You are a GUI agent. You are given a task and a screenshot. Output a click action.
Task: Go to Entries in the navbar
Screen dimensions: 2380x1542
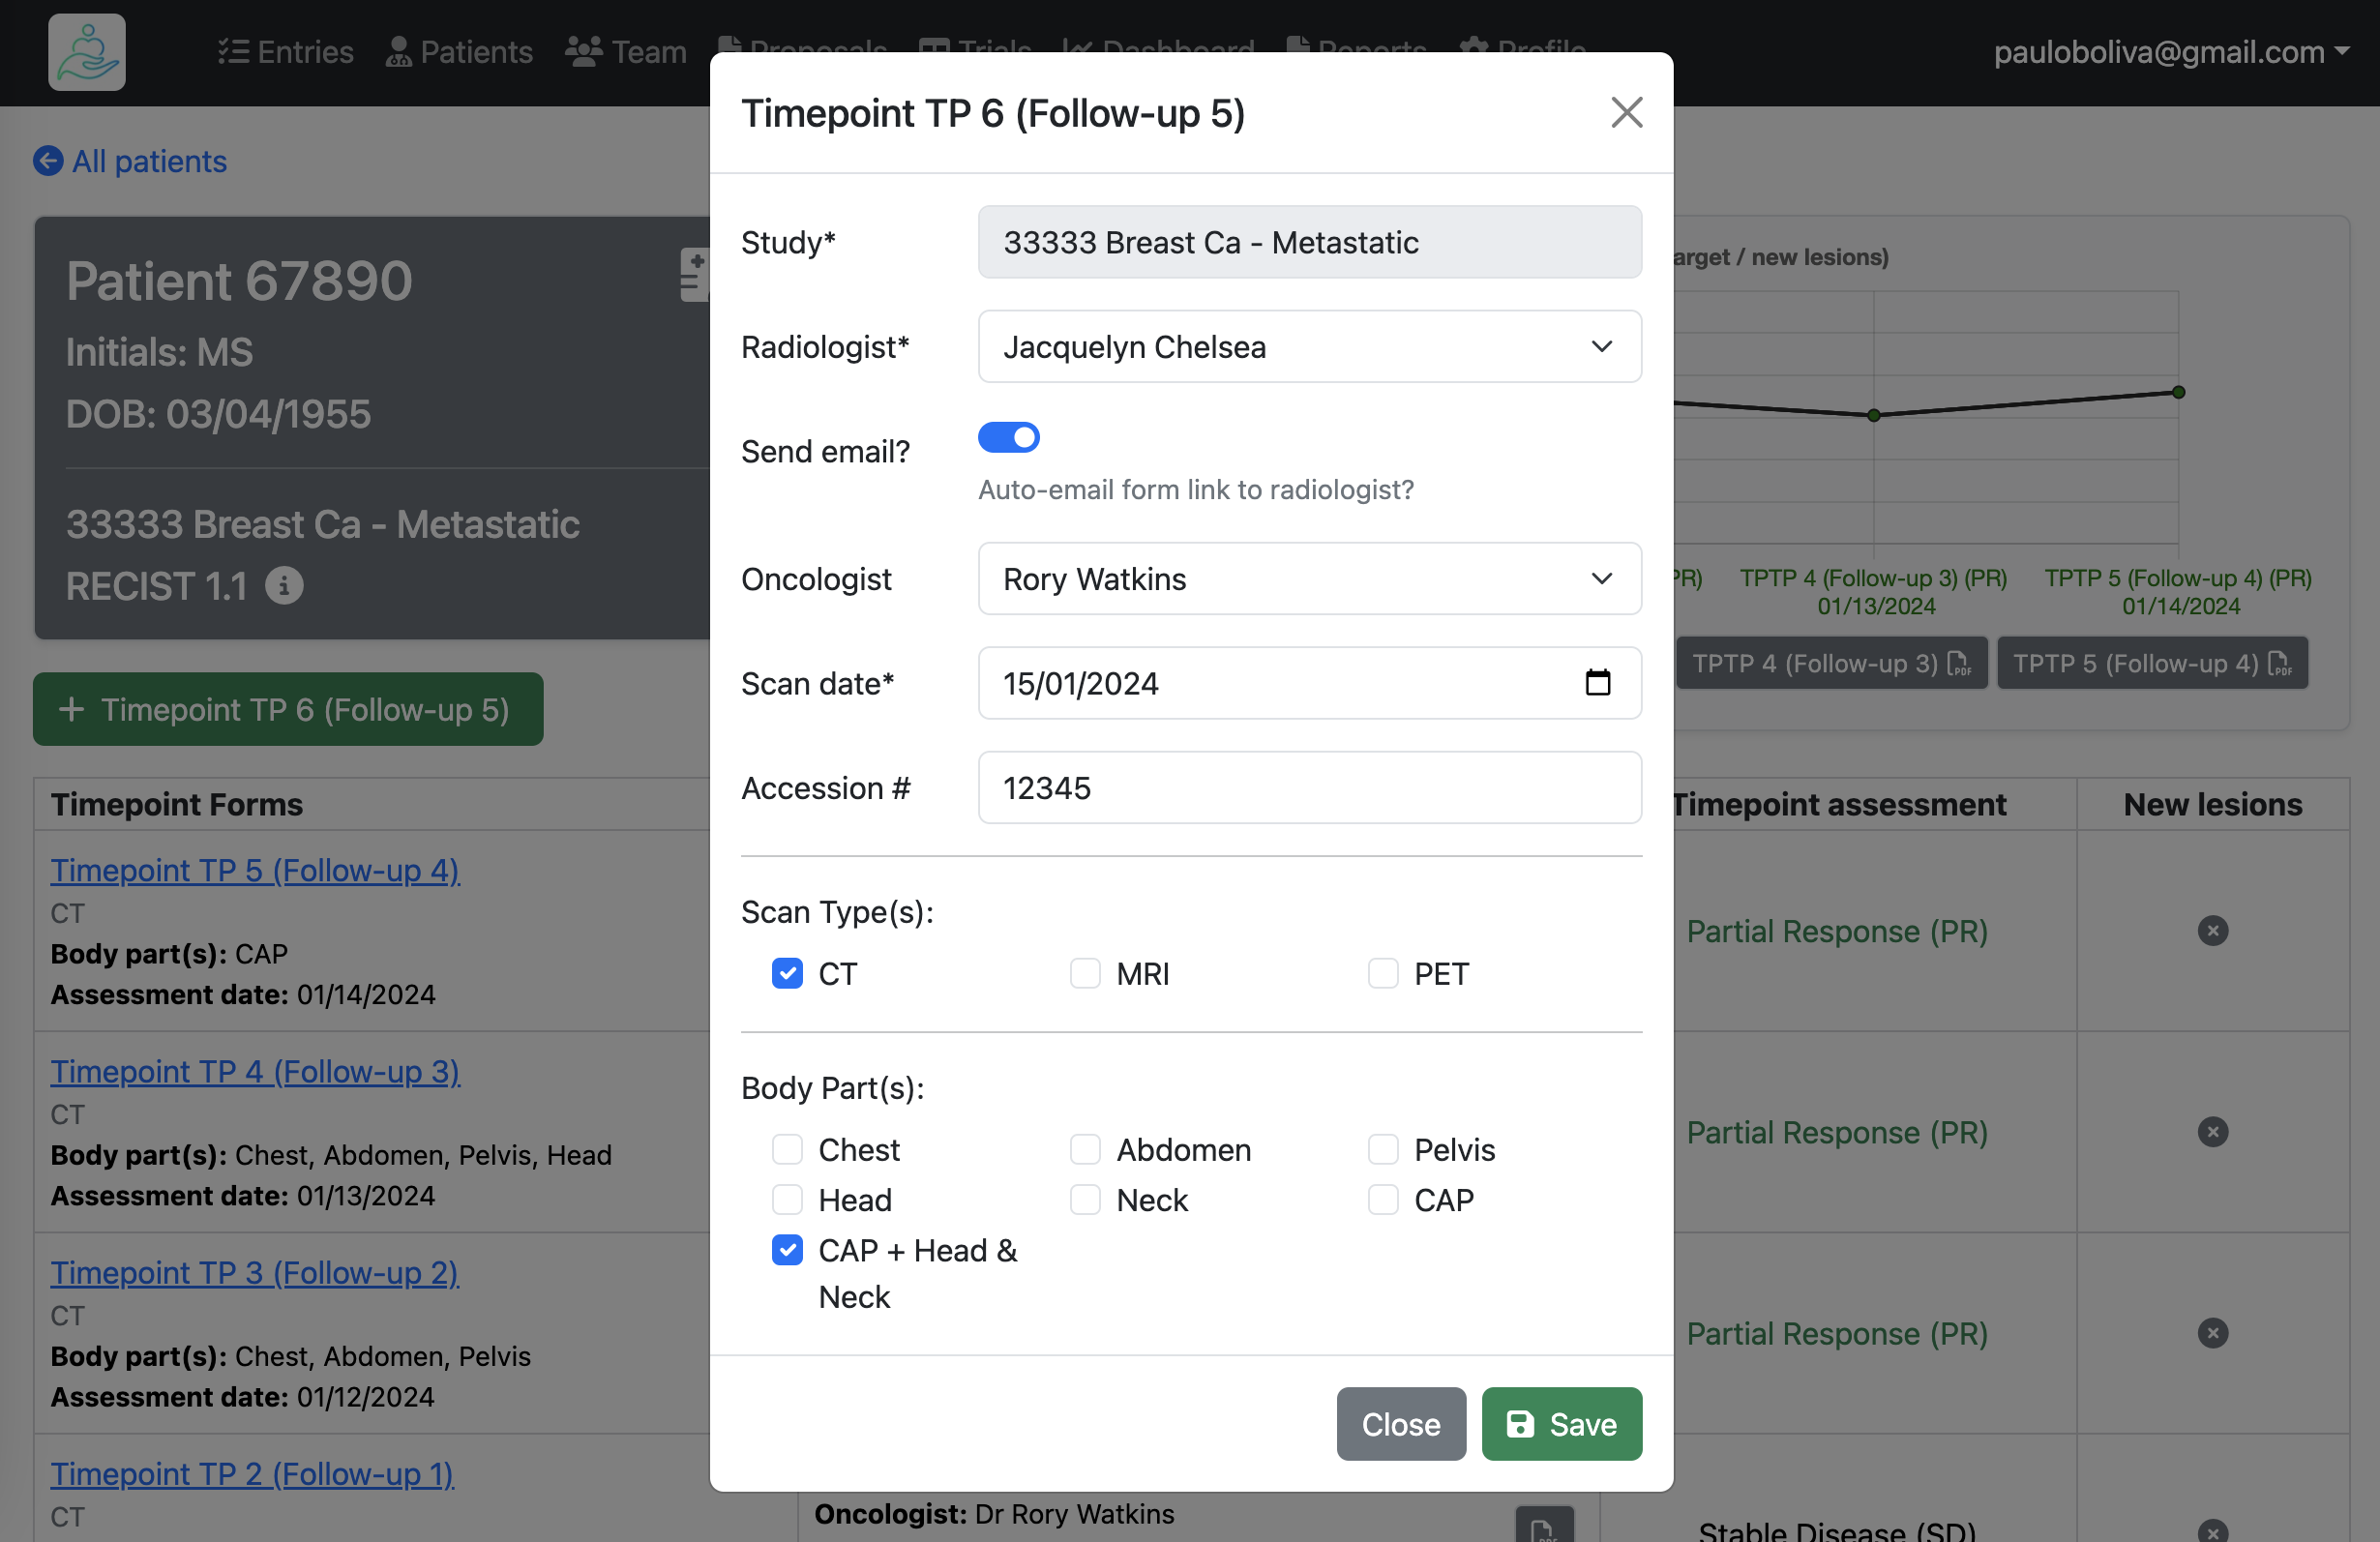pyautogui.click(x=286, y=52)
